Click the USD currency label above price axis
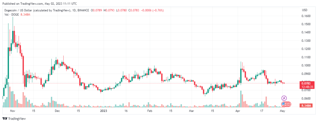This screenshot has height=123, width=318. (305, 10)
